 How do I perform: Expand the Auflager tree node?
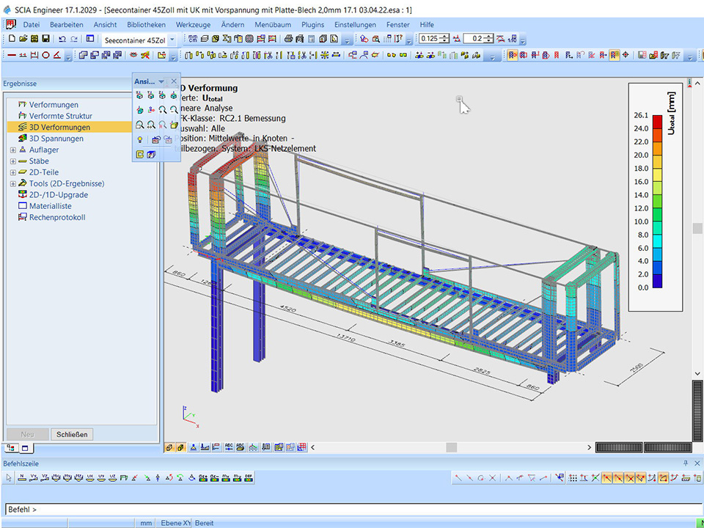(12, 150)
